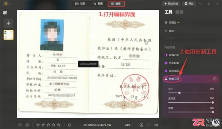
Task: Open the 超强对比 supercontrast tool
Action: tap(172, 55)
